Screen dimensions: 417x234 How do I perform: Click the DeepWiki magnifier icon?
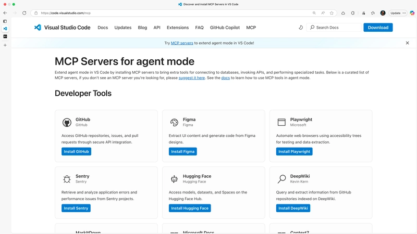(x=281, y=179)
